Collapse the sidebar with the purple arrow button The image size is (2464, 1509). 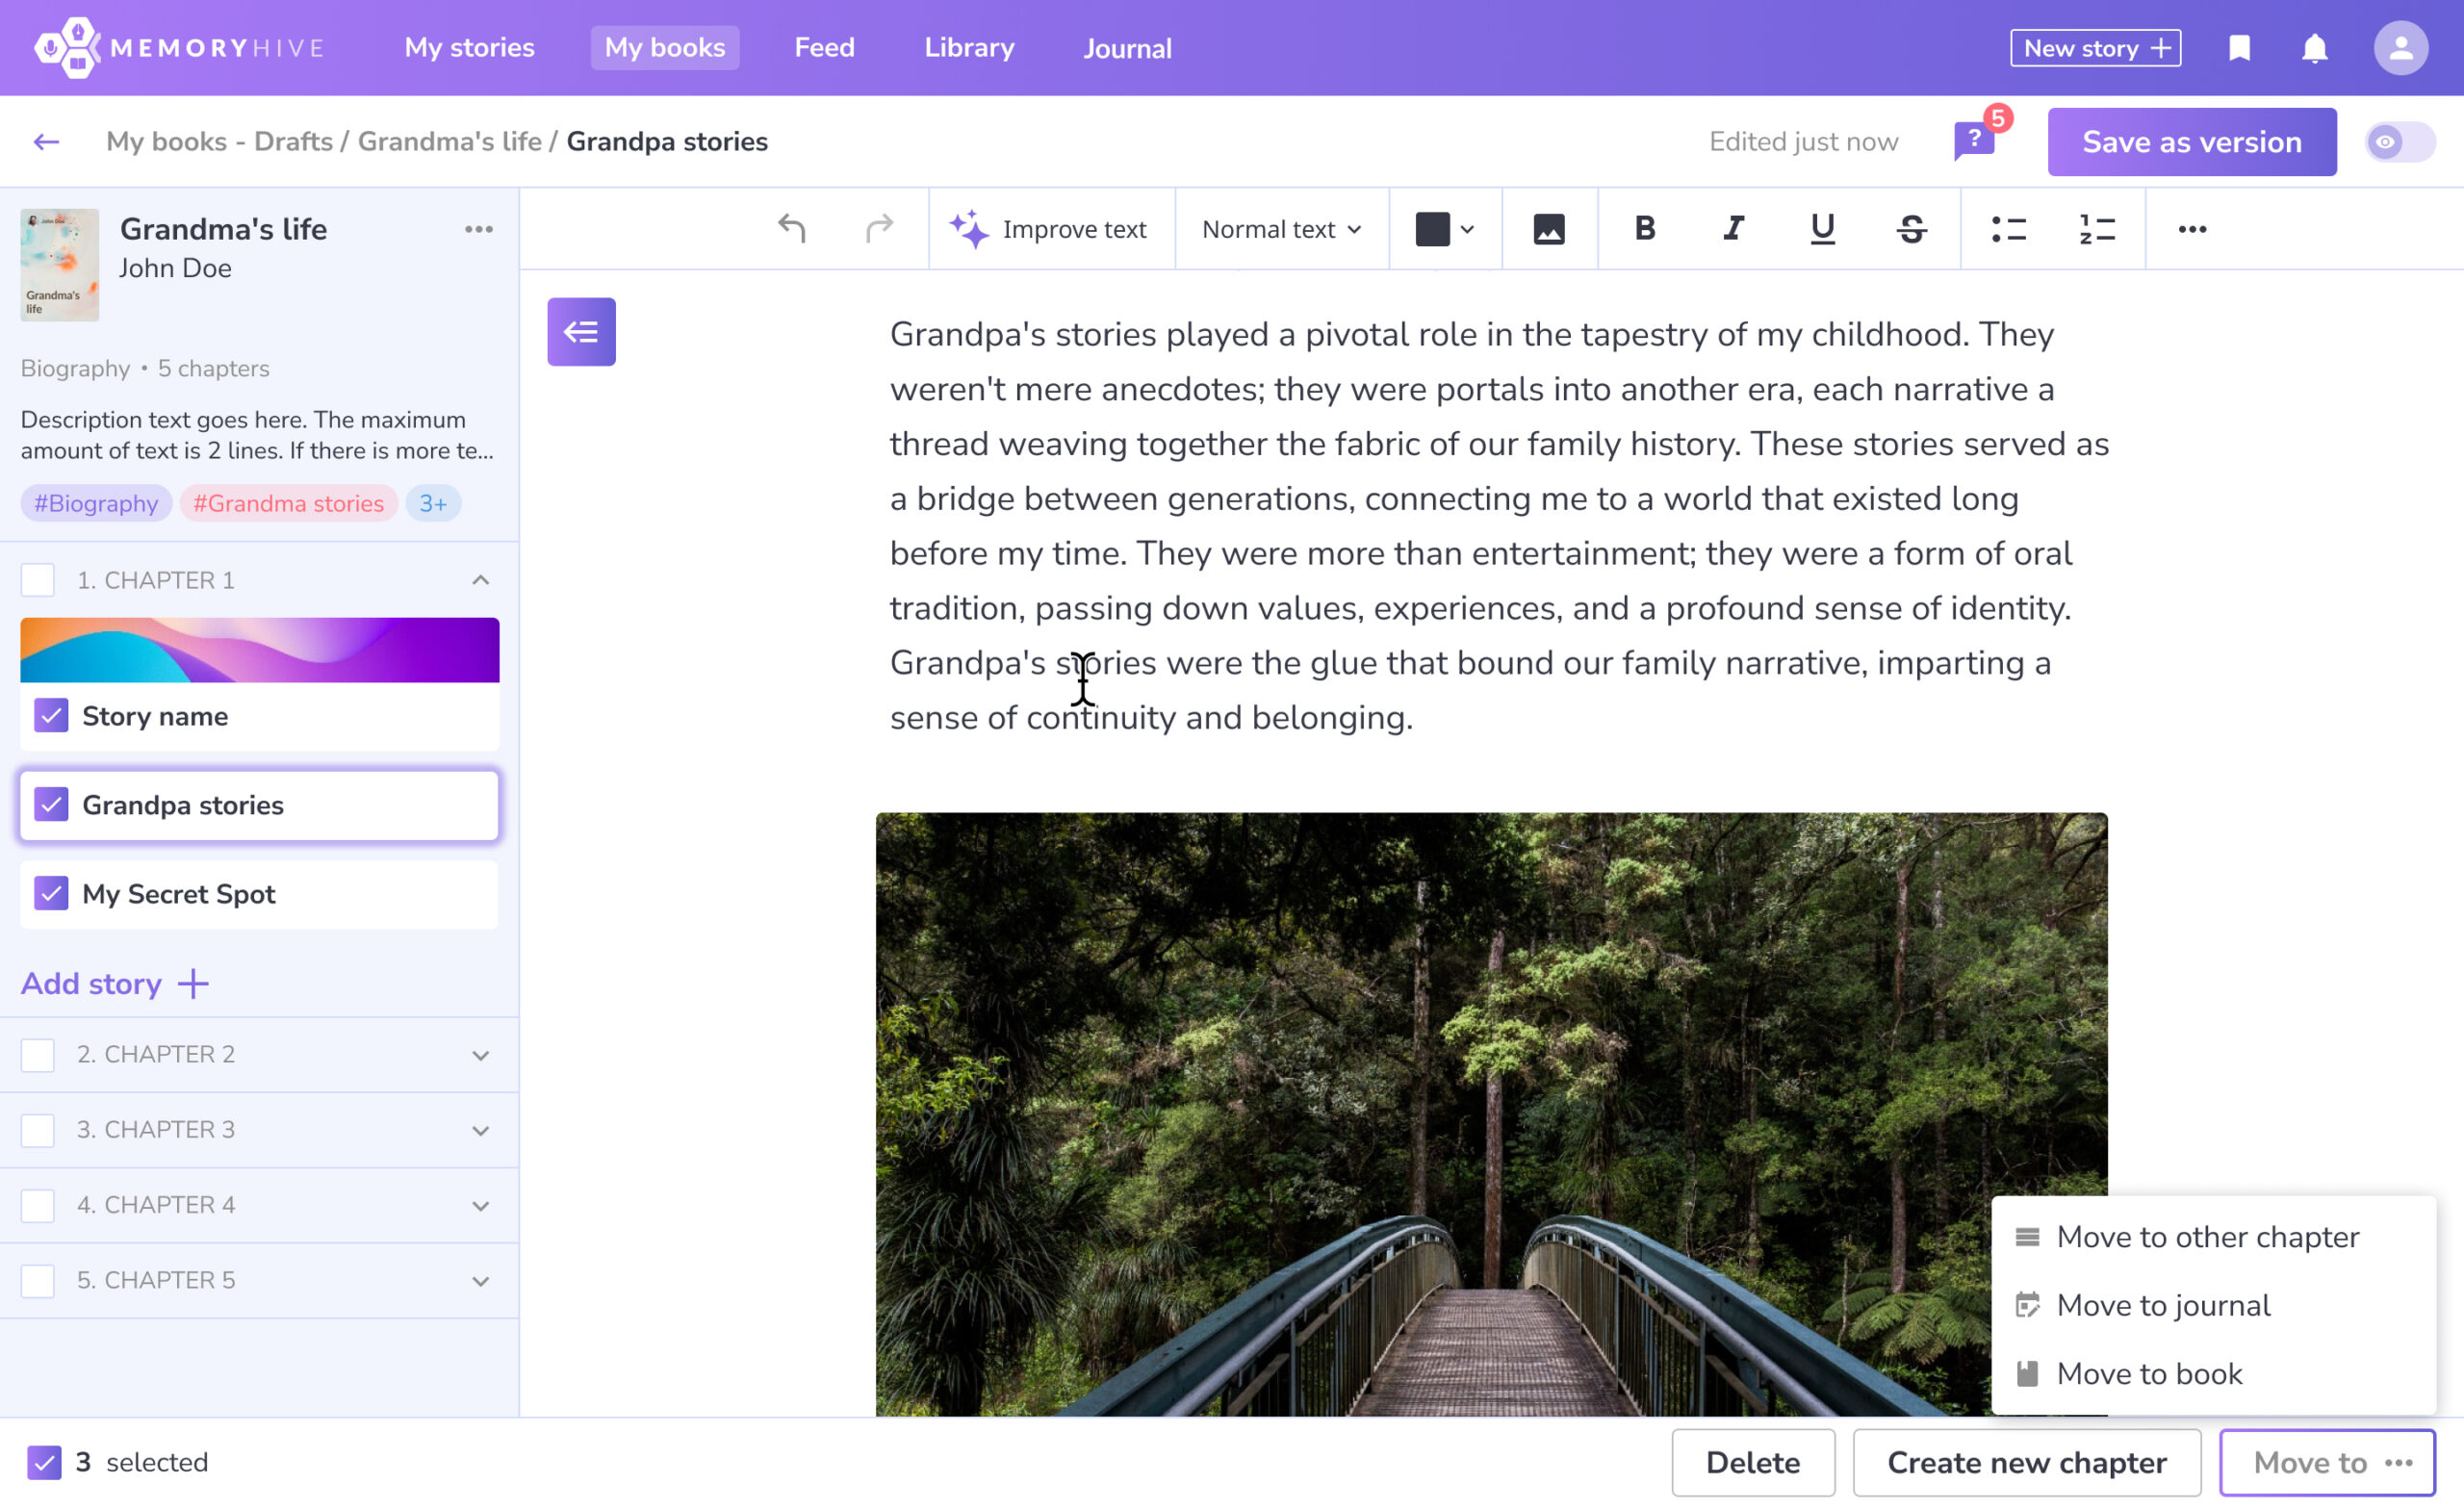[x=581, y=332]
